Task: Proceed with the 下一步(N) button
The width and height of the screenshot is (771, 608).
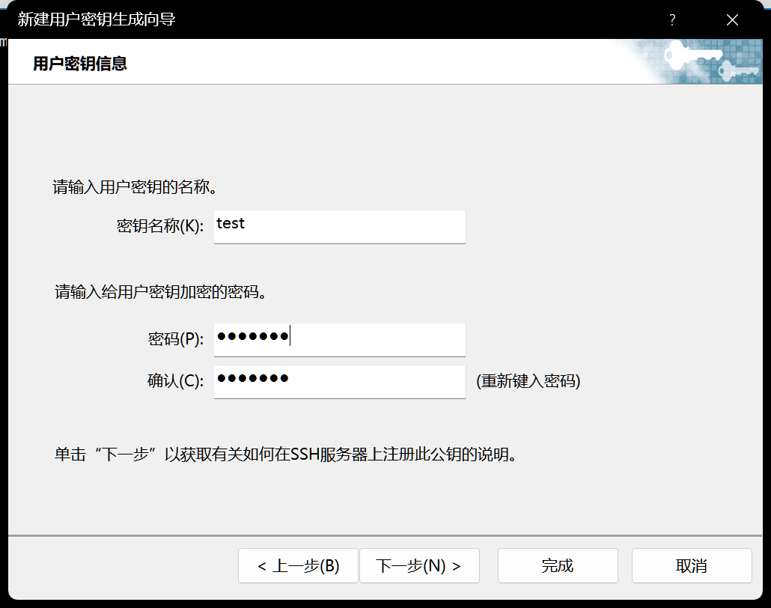Action: (x=418, y=566)
